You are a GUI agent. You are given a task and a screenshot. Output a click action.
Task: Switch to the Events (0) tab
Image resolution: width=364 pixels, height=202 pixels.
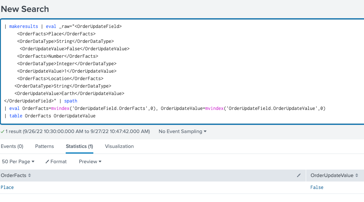(12, 146)
